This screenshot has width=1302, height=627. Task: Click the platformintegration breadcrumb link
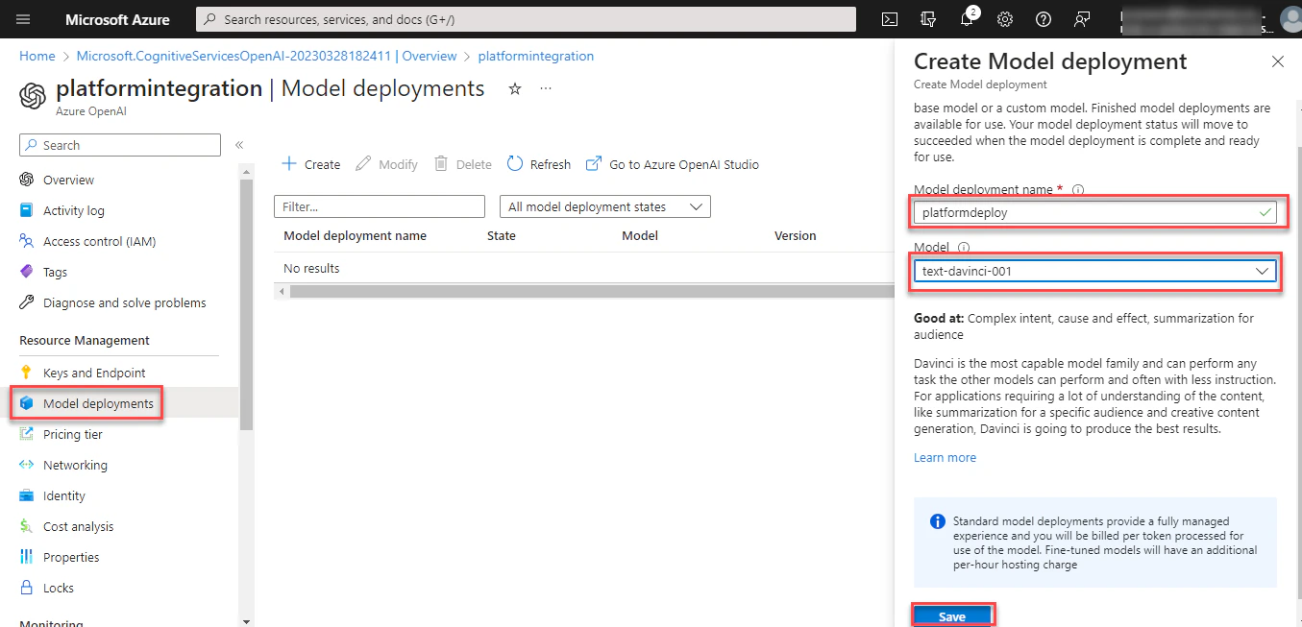click(535, 56)
